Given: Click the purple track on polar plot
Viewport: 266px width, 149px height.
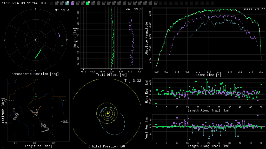Looking at the screenshot, I should tap(59, 35).
